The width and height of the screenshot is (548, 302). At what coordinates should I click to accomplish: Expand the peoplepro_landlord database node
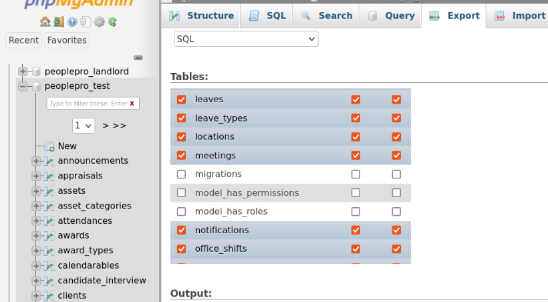[23, 71]
